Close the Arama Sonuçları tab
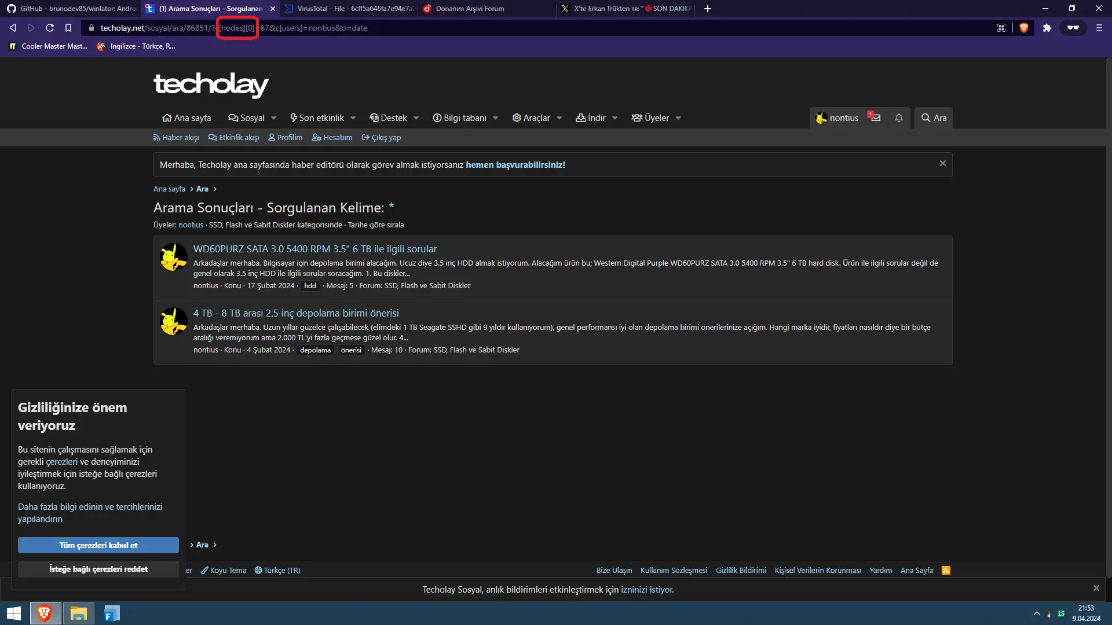The image size is (1112, 625). coord(273,9)
